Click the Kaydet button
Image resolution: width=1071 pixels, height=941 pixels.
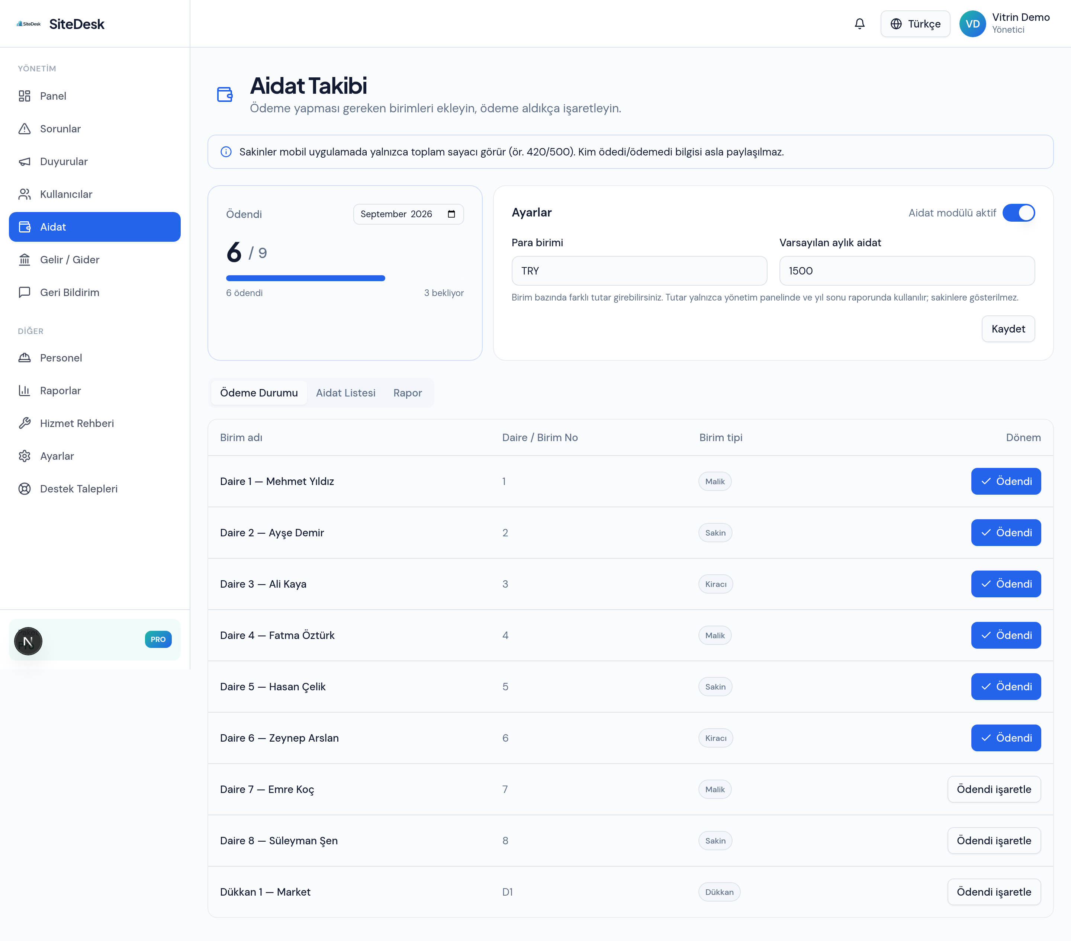point(1008,329)
